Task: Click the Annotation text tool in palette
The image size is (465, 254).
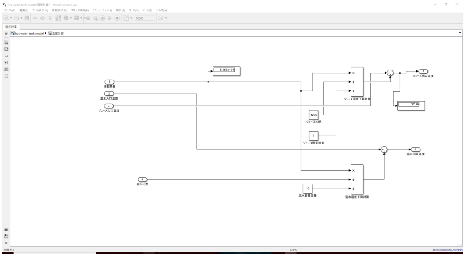Action: pyautogui.click(x=6, y=63)
